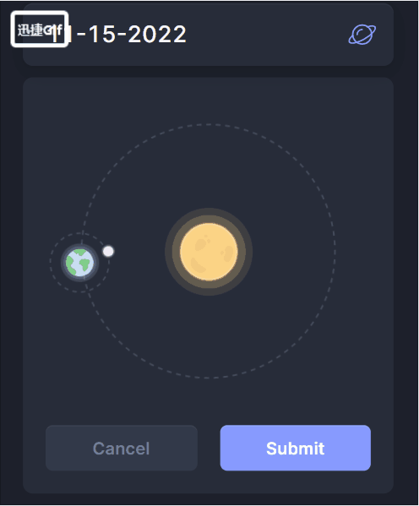Click the ringed planet icon in date field

[x=362, y=34]
